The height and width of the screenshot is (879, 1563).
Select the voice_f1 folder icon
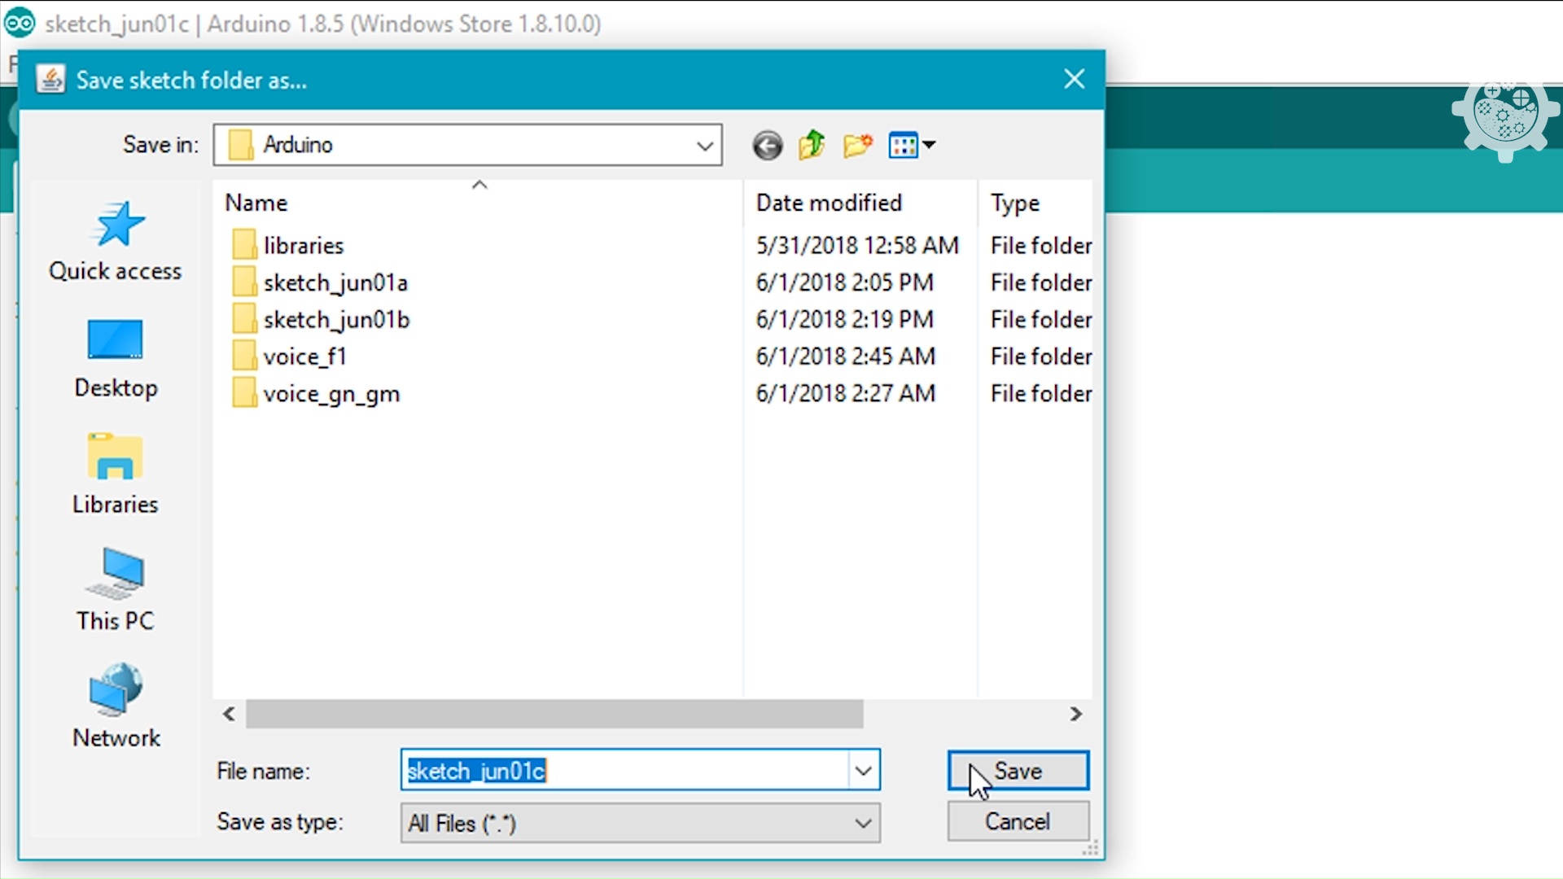pos(244,356)
